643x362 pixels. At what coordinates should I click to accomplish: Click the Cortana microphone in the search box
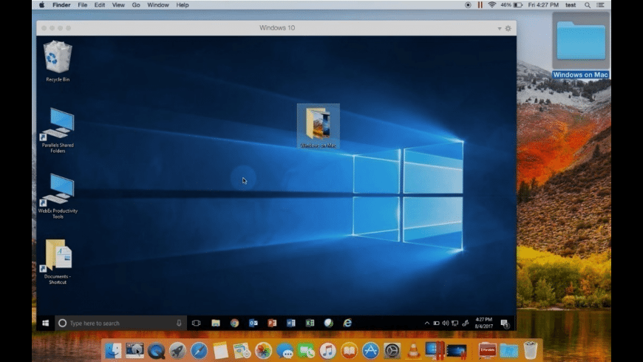[179, 323]
